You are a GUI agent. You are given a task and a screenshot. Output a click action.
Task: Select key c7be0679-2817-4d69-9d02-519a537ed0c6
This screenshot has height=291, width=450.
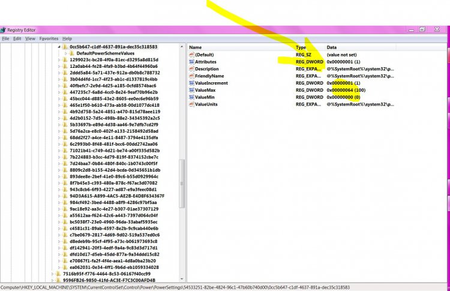(x=115, y=235)
